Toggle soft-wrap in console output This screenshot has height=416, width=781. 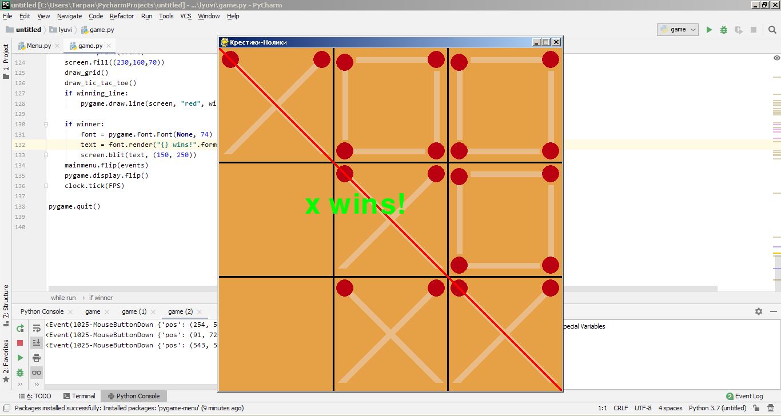pos(37,328)
